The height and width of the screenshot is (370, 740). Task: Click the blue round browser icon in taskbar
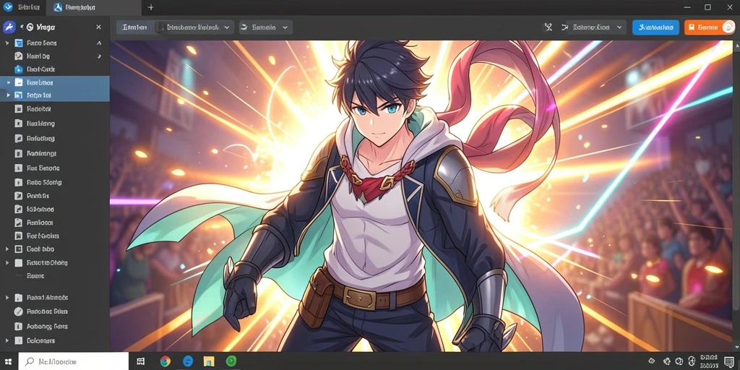coord(187,361)
